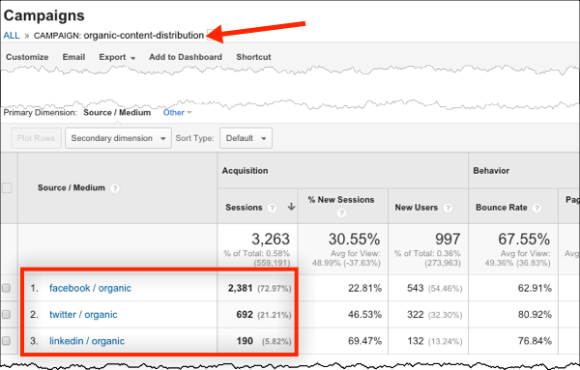580x370 pixels.
Task: Check the facebook / organic row checkbox
Action: coord(7,288)
